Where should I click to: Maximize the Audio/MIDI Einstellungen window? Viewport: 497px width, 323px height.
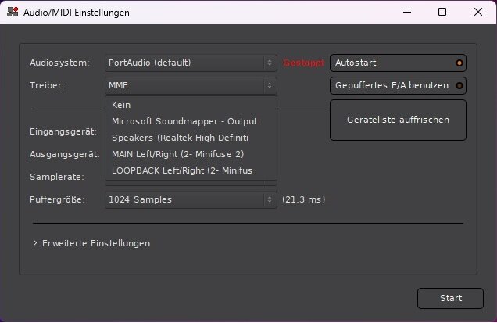point(442,12)
